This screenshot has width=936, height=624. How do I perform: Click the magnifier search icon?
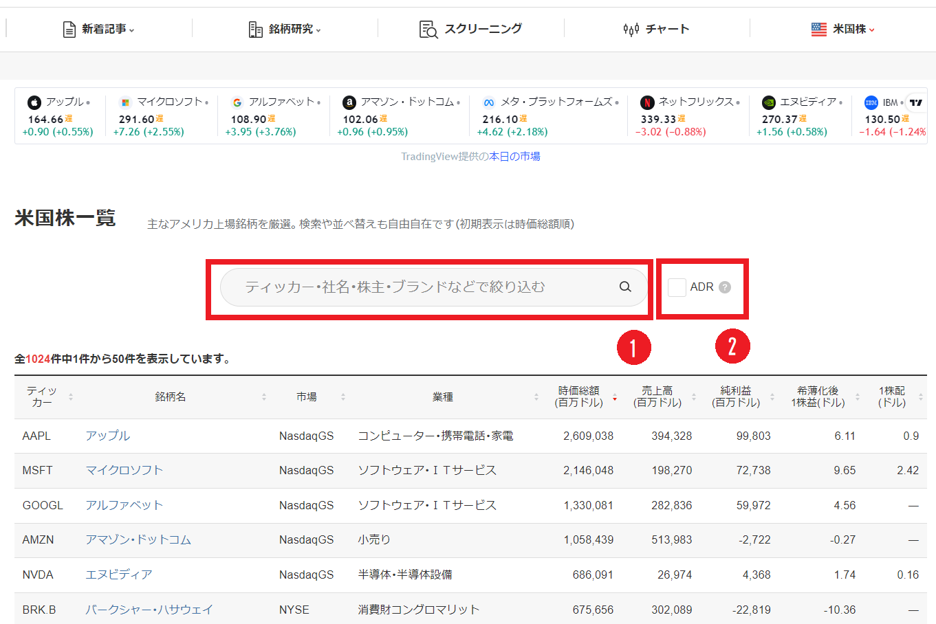click(625, 287)
